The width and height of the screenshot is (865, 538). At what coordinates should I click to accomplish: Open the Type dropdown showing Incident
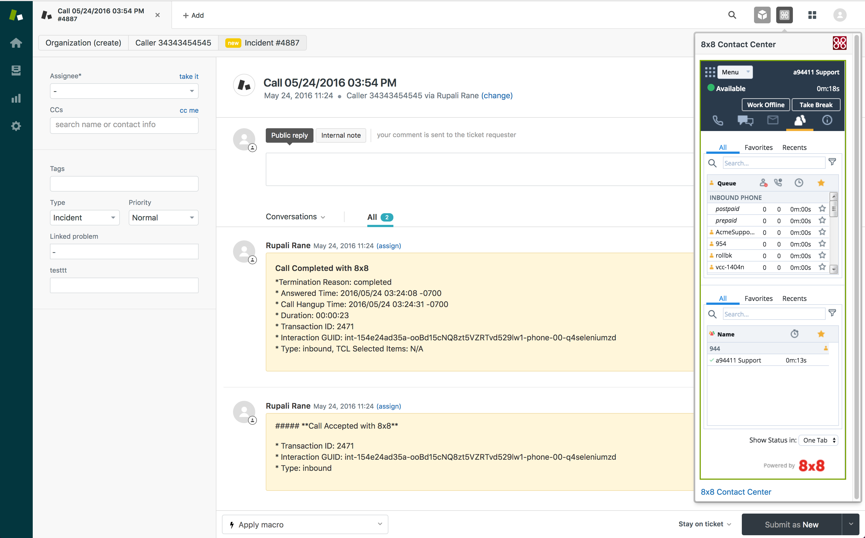tap(85, 217)
